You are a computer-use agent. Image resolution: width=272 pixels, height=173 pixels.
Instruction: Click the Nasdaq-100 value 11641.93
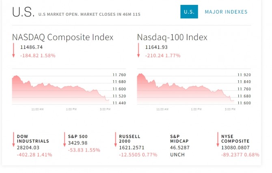(x=156, y=47)
